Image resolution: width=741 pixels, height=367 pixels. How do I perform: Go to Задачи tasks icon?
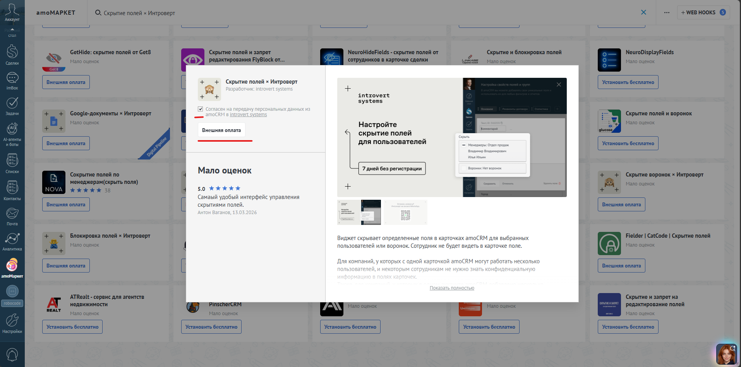coord(12,106)
